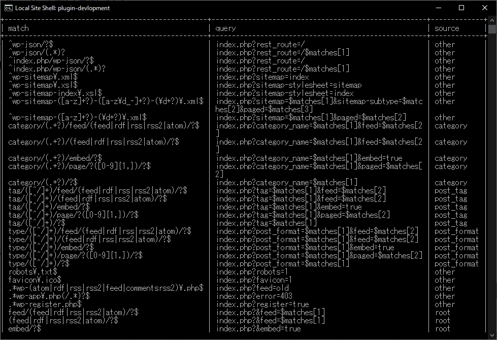Click 'index.php?error=403' query text
Image resolution: width=497 pixels, height=340 pixels.
[x=254, y=296]
